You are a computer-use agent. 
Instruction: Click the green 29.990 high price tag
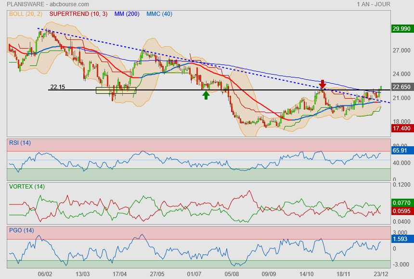[401, 29]
